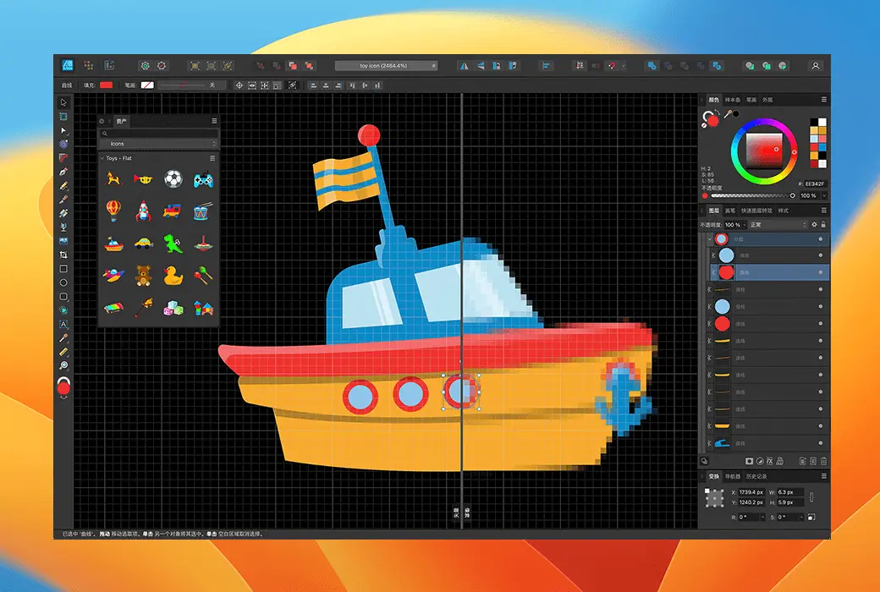Open the Icons asset category dropdown
This screenshot has height=592, width=880.
click(159, 144)
